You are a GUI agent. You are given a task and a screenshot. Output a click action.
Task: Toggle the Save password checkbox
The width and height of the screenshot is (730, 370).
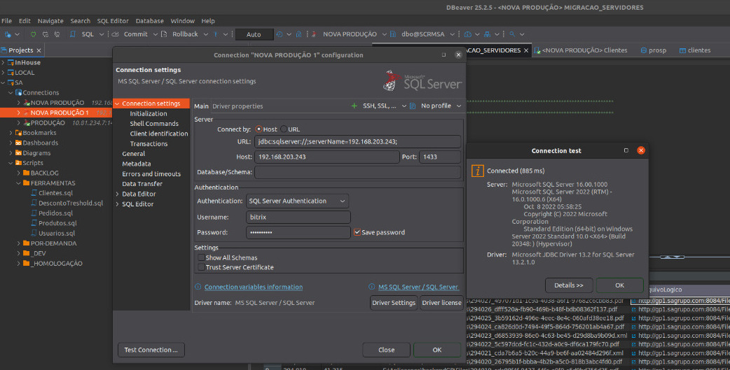pyautogui.click(x=357, y=232)
